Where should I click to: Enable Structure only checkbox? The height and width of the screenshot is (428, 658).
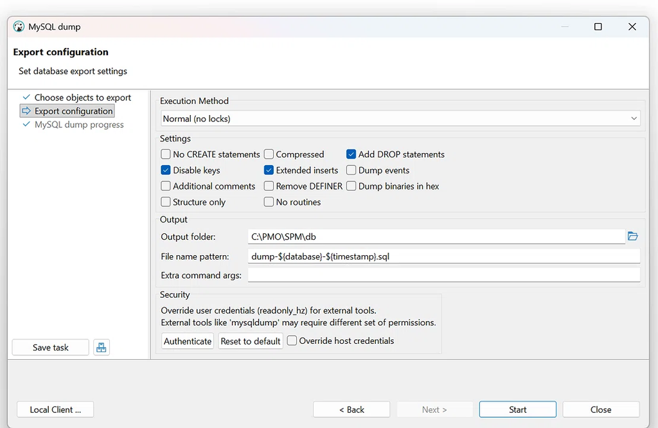pos(166,202)
